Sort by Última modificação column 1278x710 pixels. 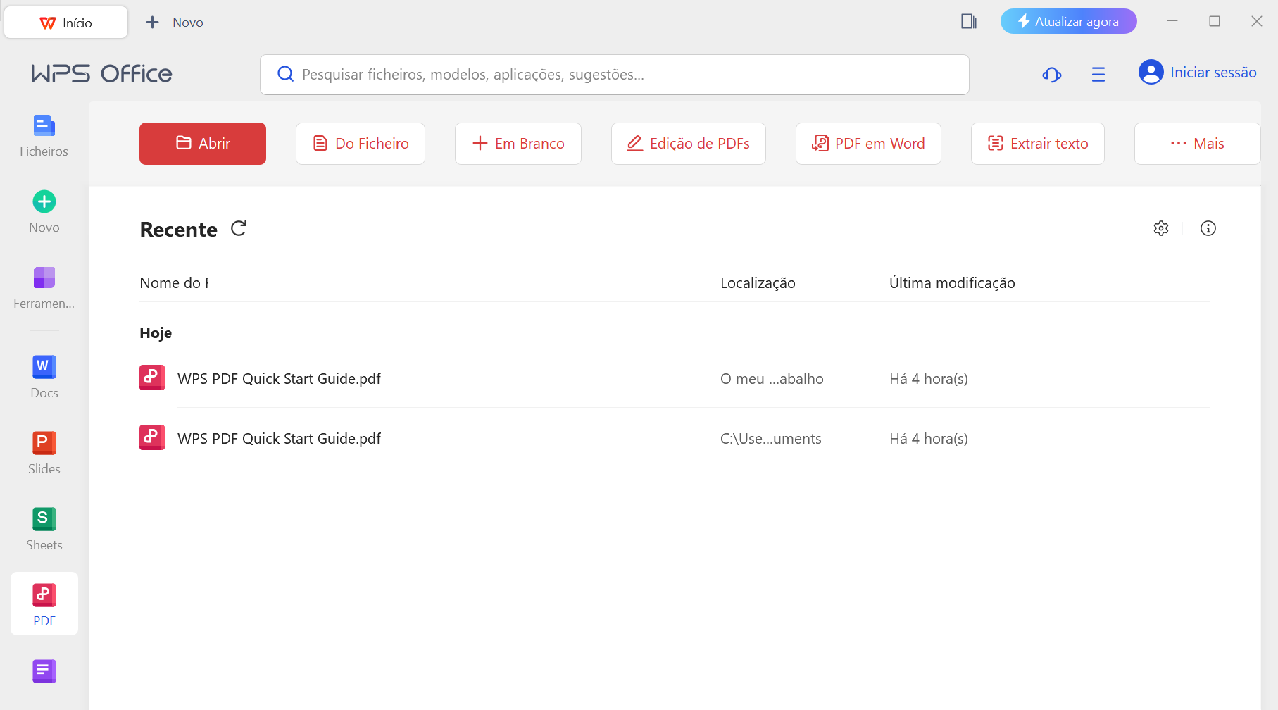952,283
